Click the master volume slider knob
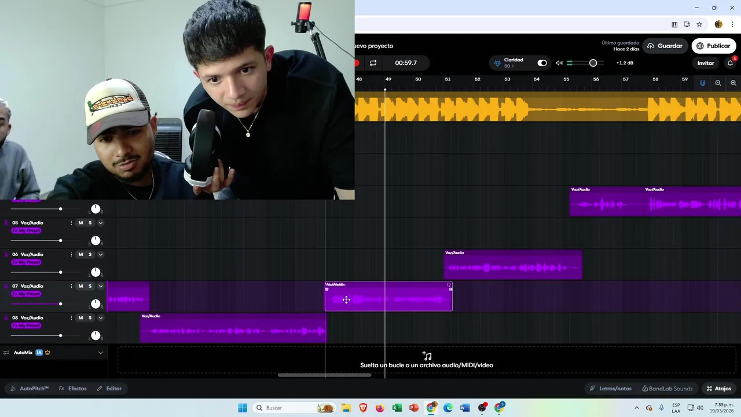 [x=593, y=63]
